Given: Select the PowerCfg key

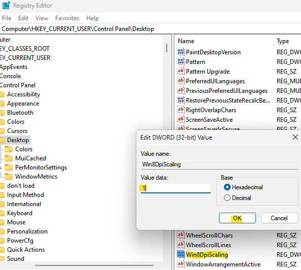Looking at the screenshot, I should pos(20,241).
